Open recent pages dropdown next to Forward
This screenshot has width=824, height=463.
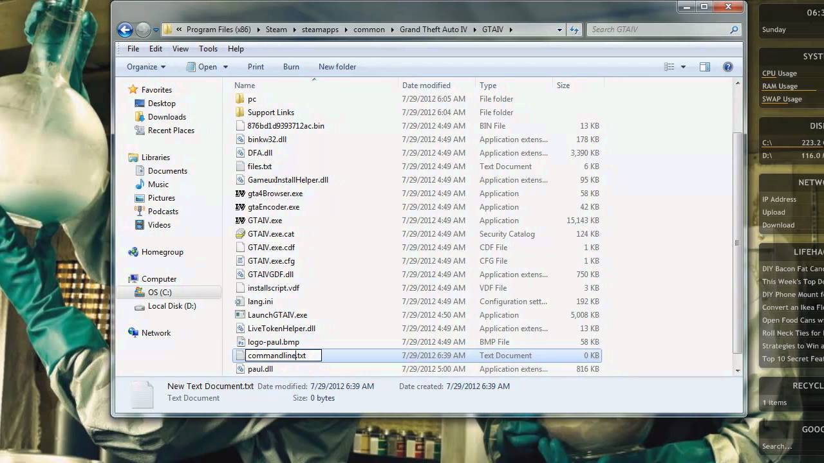click(156, 30)
